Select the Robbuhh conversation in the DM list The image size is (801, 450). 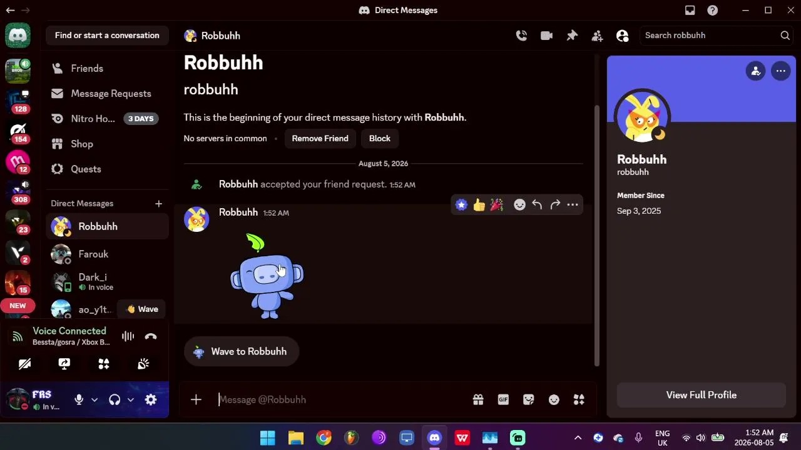[107, 226]
